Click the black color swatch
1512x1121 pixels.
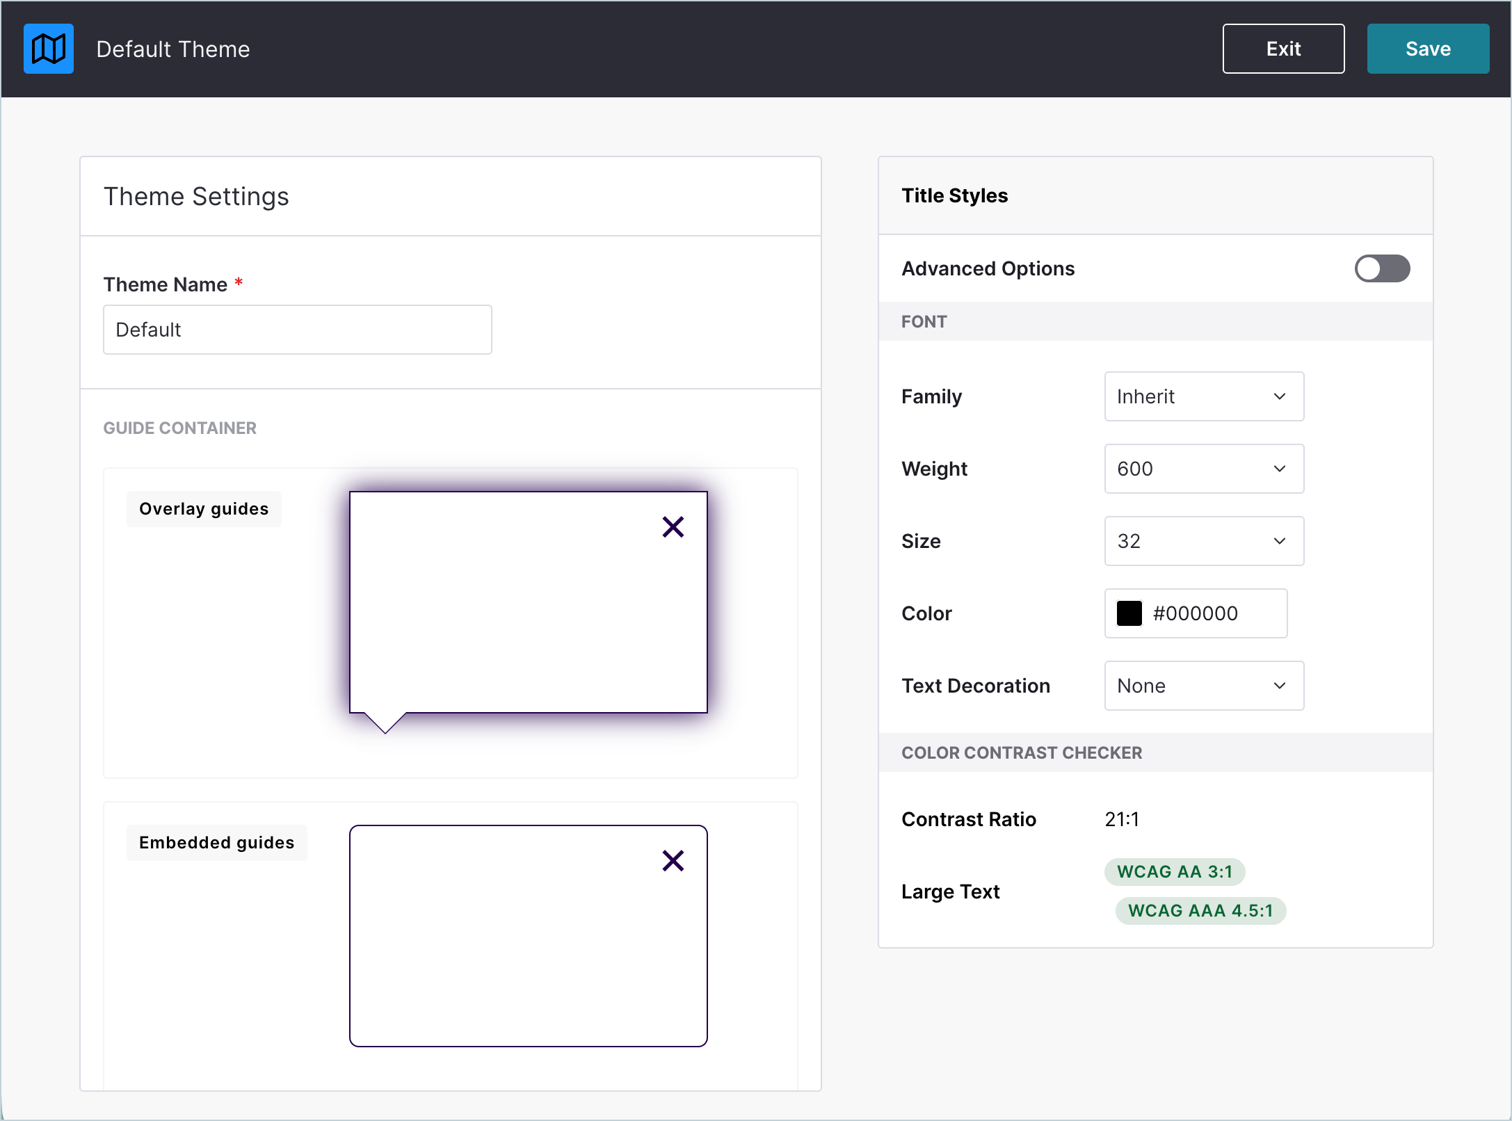tap(1129, 613)
